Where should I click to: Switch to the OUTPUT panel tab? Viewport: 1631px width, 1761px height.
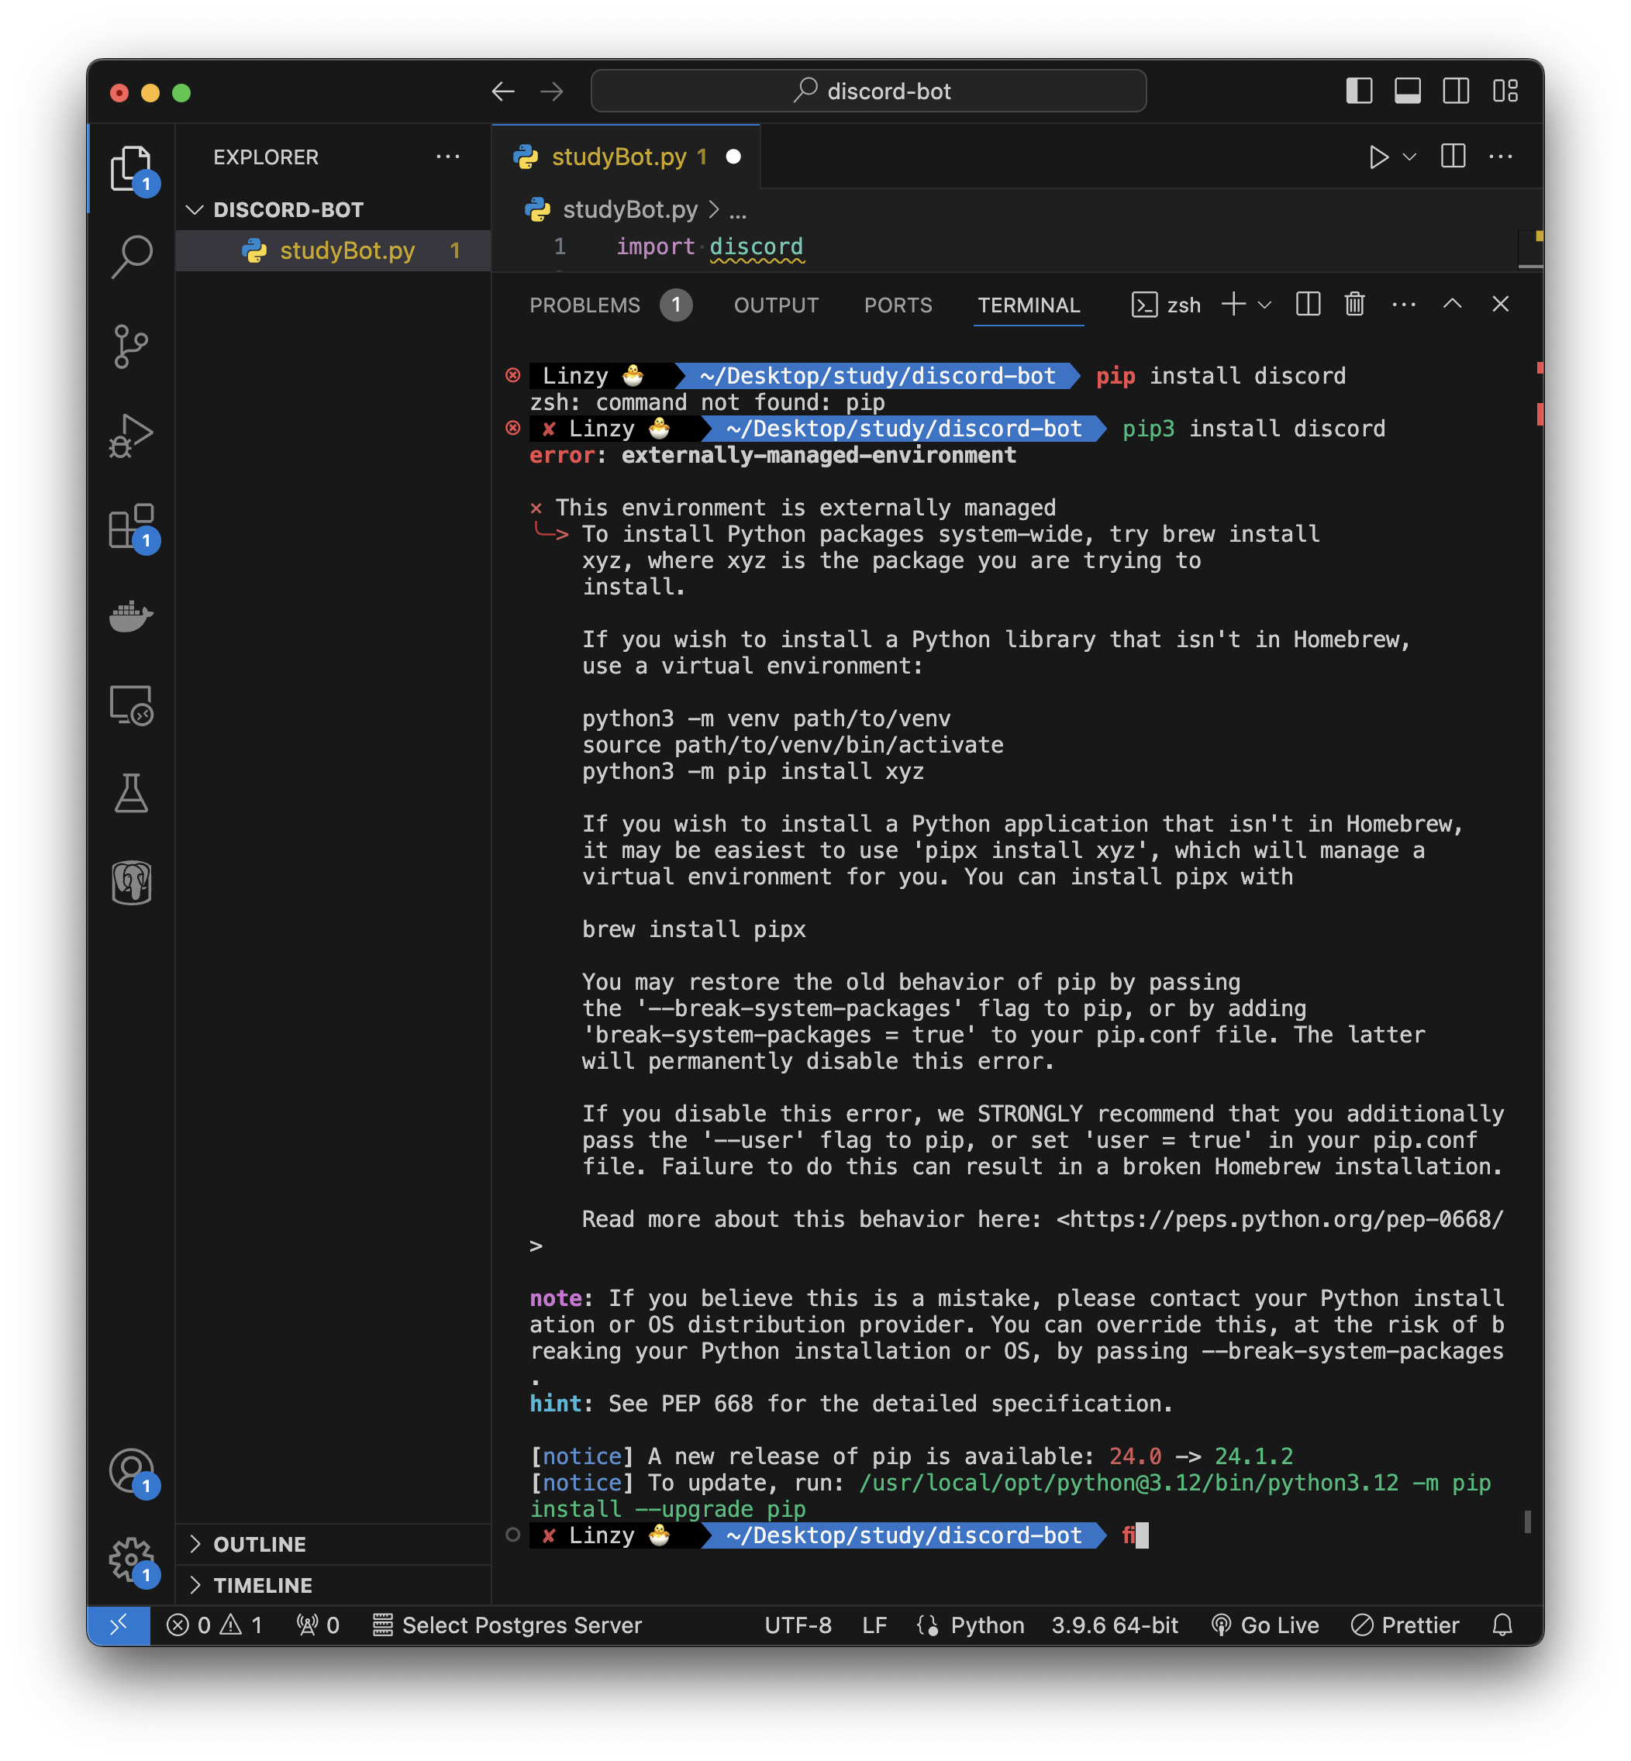776,305
